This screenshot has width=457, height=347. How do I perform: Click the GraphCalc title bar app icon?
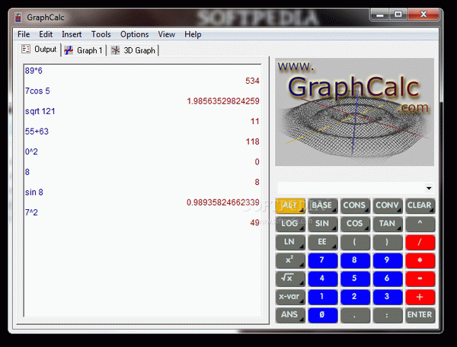coord(18,18)
